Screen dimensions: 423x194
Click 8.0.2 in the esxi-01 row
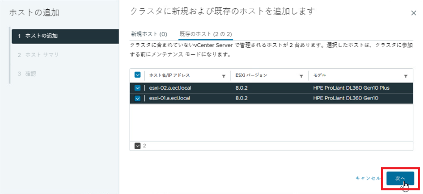coord(241,99)
